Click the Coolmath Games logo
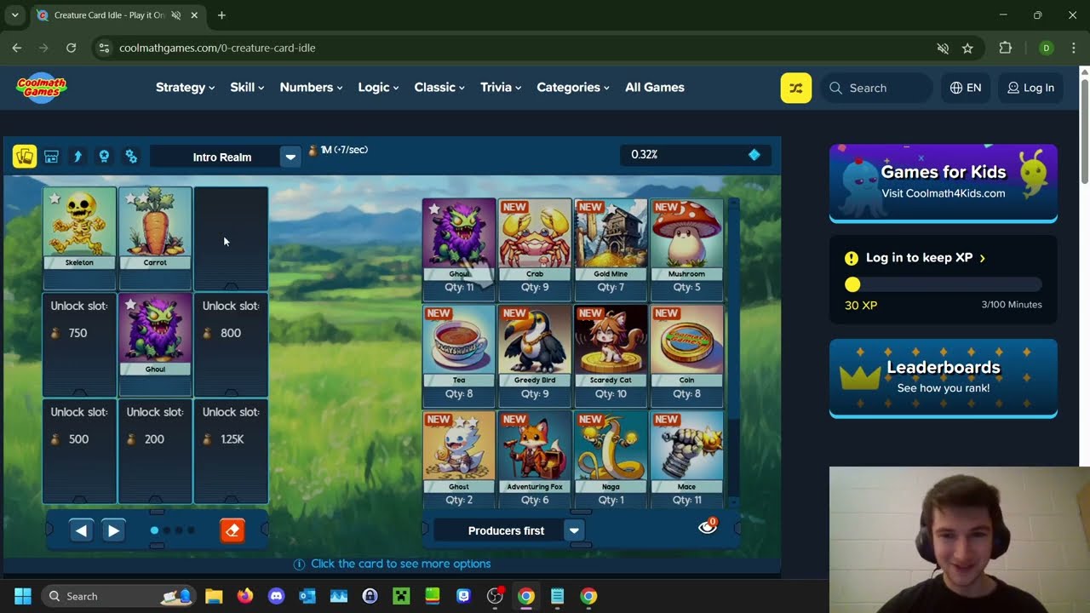This screenshot has height=613, width=1090. pyautogui.click(x=41, y=87)
